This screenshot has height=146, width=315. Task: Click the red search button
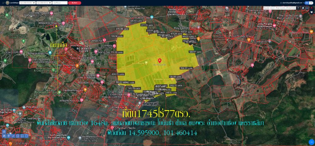coord(74,3)
